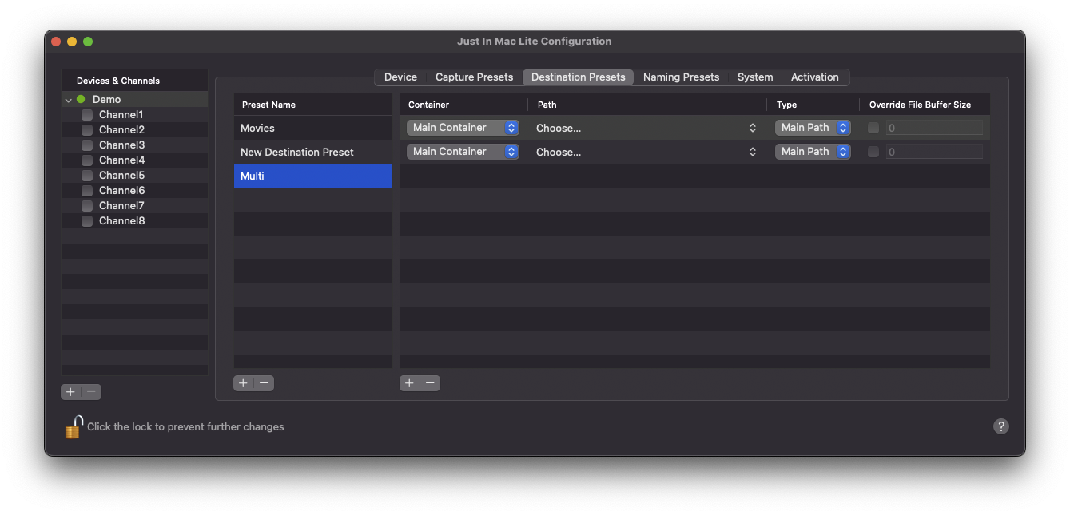This screenshot has height=515, width=1070.
Task: Check Override File Buffer Size in the second row
Action: 873,152
